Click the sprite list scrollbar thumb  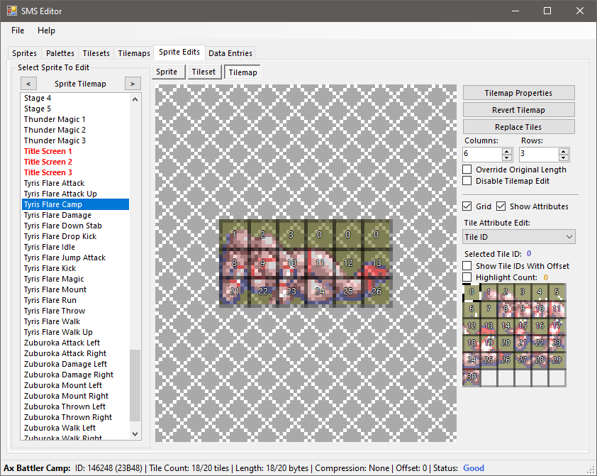tap(135, 385)
